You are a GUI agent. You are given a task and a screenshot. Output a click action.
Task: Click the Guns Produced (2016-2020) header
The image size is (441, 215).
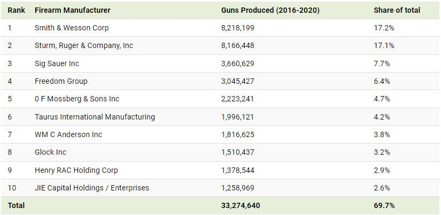click(270, 10)
